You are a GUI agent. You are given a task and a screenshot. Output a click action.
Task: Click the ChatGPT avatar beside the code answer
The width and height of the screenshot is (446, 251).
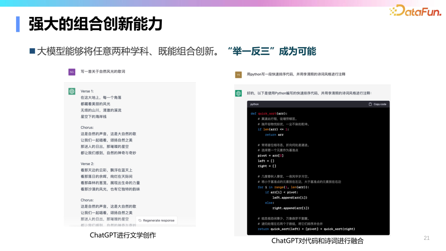point(238,93)
